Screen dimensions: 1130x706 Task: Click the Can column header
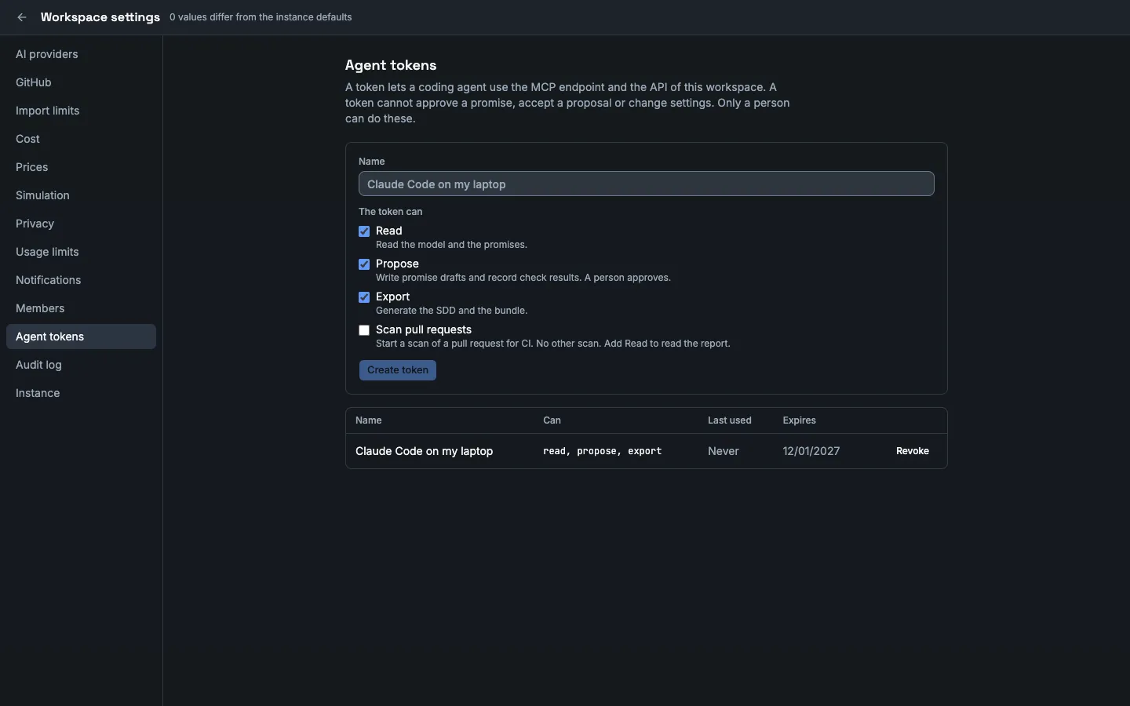point(552,420)
